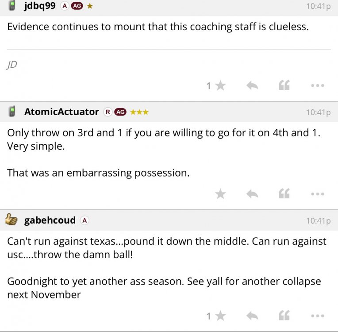Reply to AtomicActuator's post
Image resolution: width=338 pixels, height=332 pixels.
point(252,194)
